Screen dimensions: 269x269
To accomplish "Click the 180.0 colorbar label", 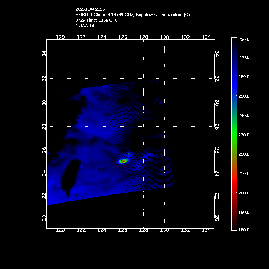I will [244, 230].
